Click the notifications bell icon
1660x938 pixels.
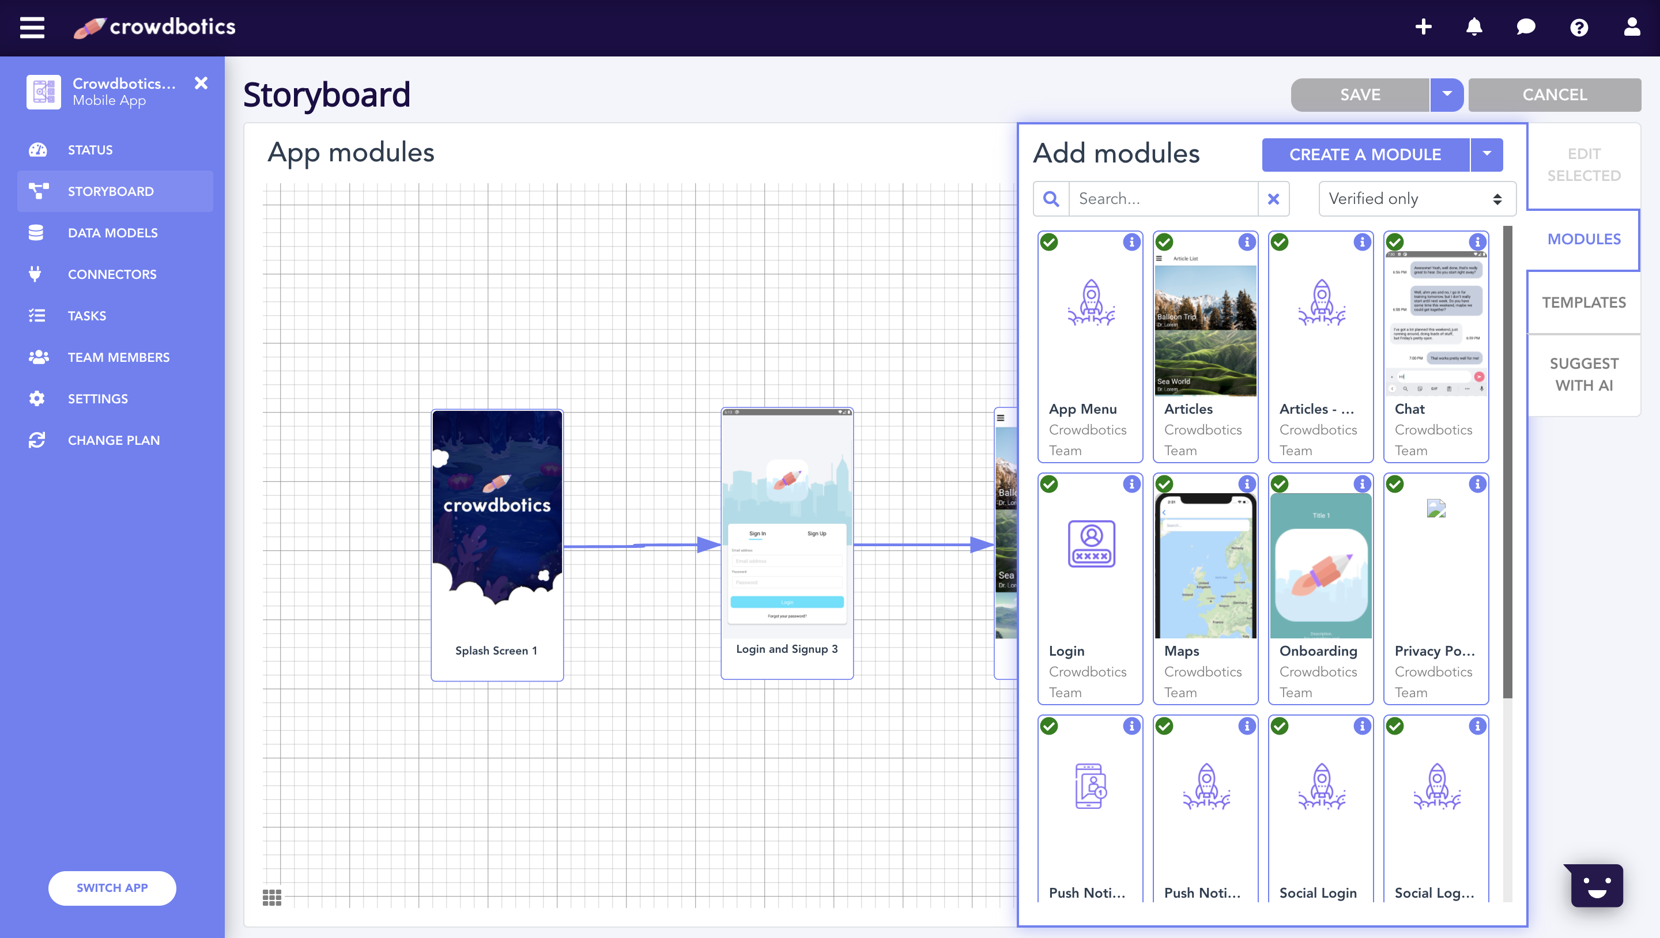click(1474, 27)
